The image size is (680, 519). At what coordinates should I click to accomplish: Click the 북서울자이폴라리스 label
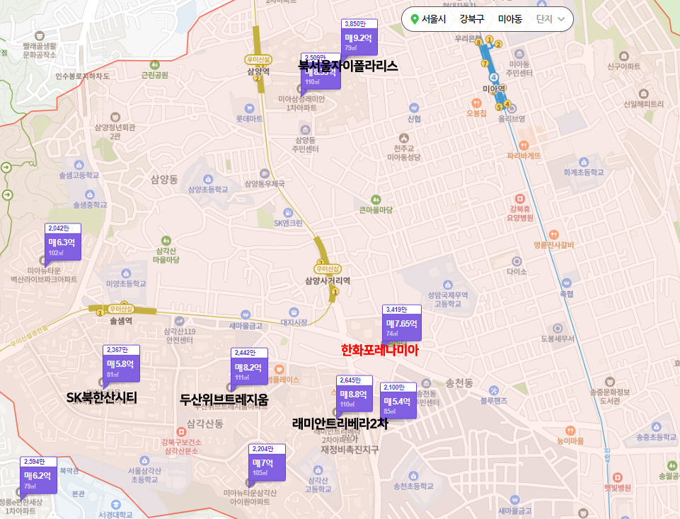pos(348,66)
